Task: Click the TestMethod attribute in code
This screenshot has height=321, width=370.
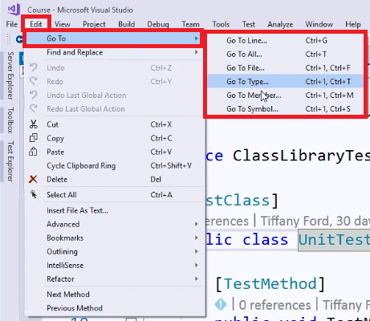Action: [270, 283]
